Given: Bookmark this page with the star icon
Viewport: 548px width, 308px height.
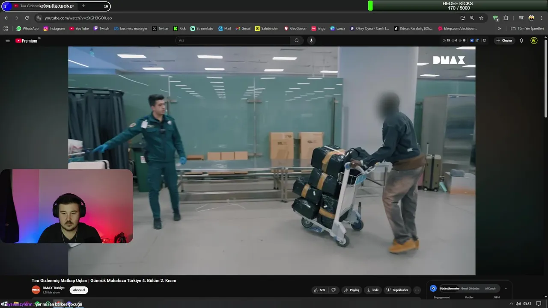Looking at the screenshot, I should coord(481,18).
